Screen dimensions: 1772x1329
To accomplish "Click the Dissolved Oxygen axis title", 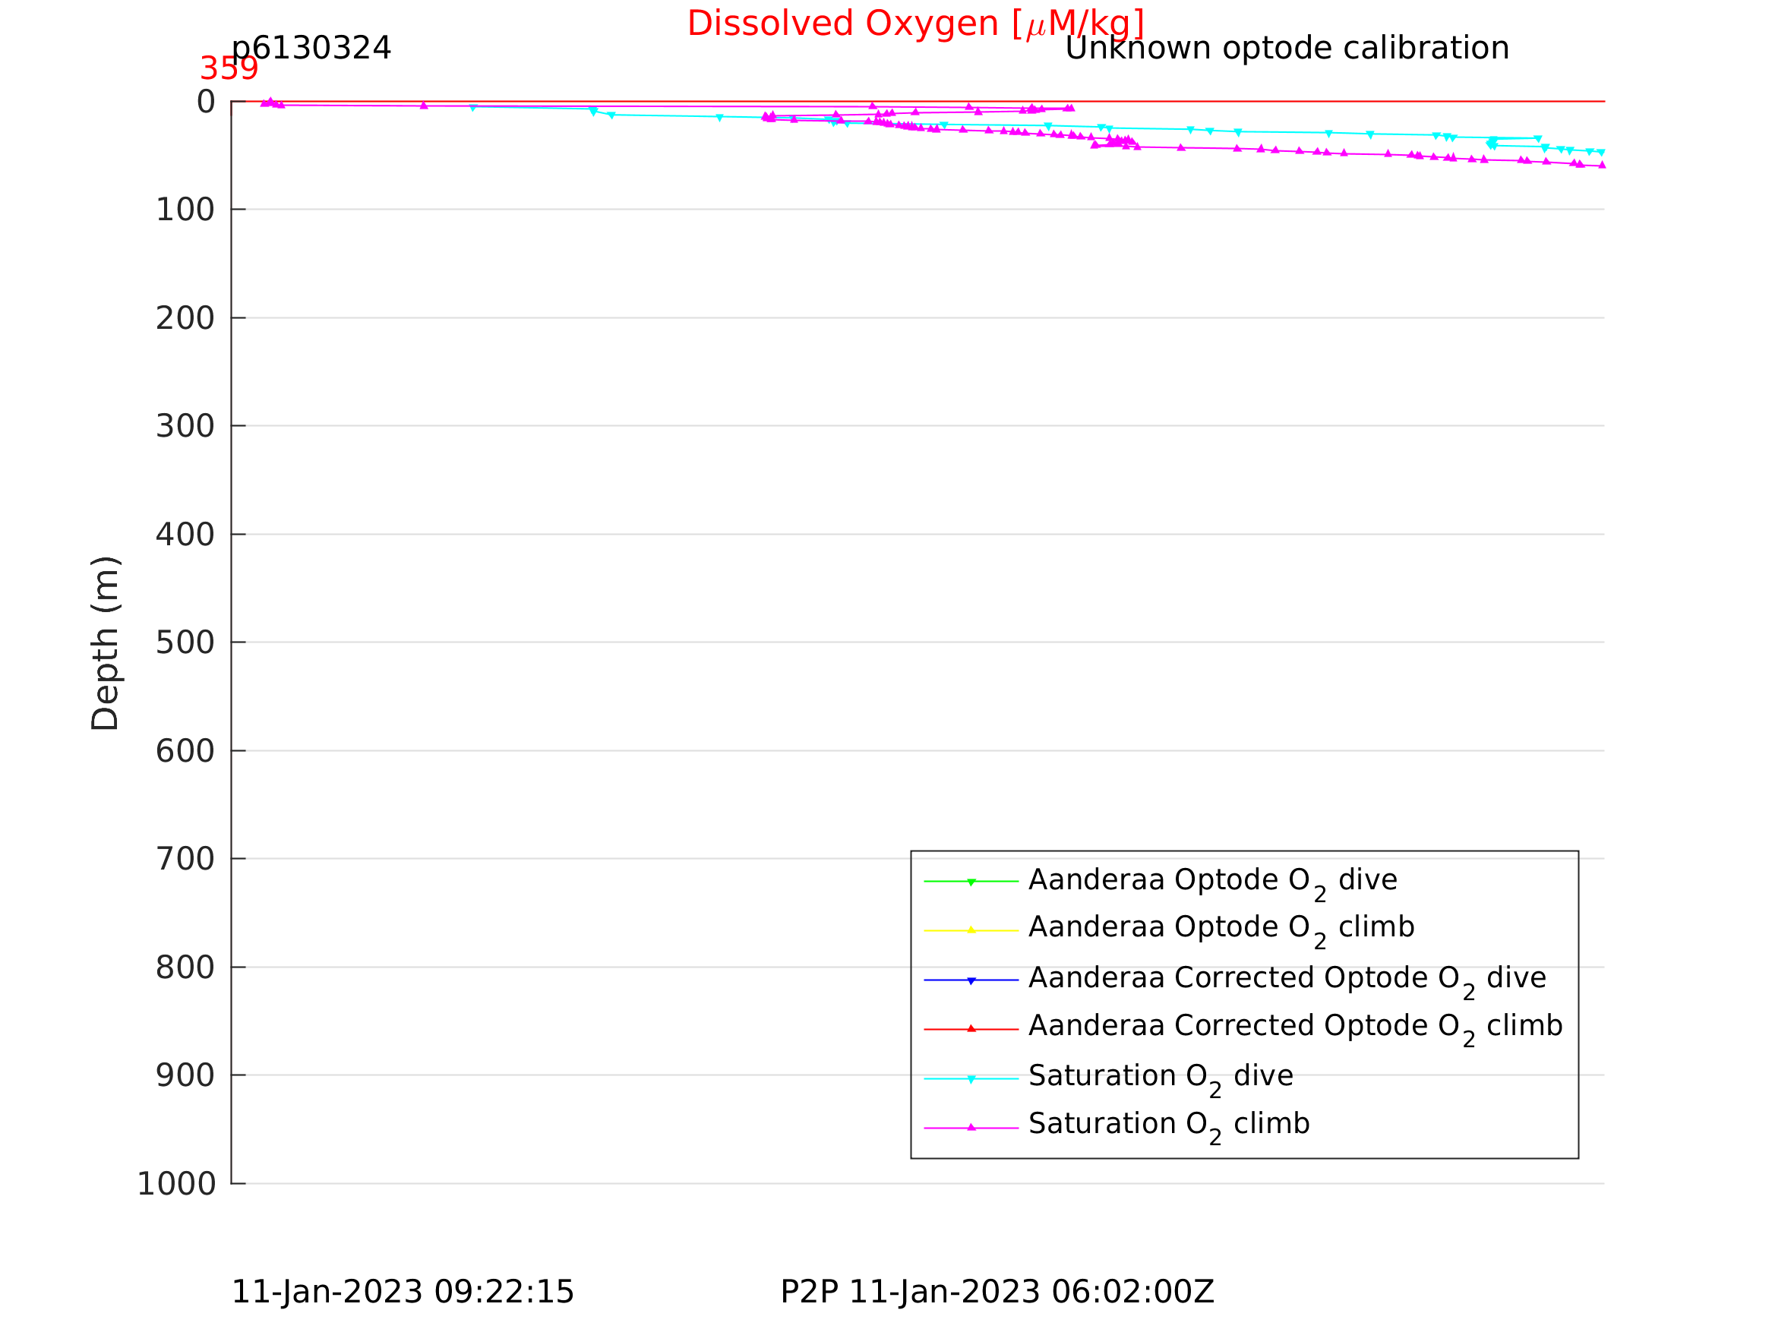I will click(x=916, y=24).
